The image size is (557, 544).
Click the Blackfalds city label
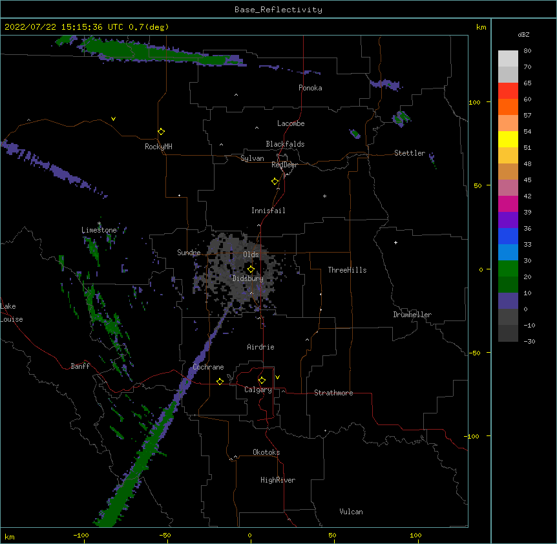point(285,144)
